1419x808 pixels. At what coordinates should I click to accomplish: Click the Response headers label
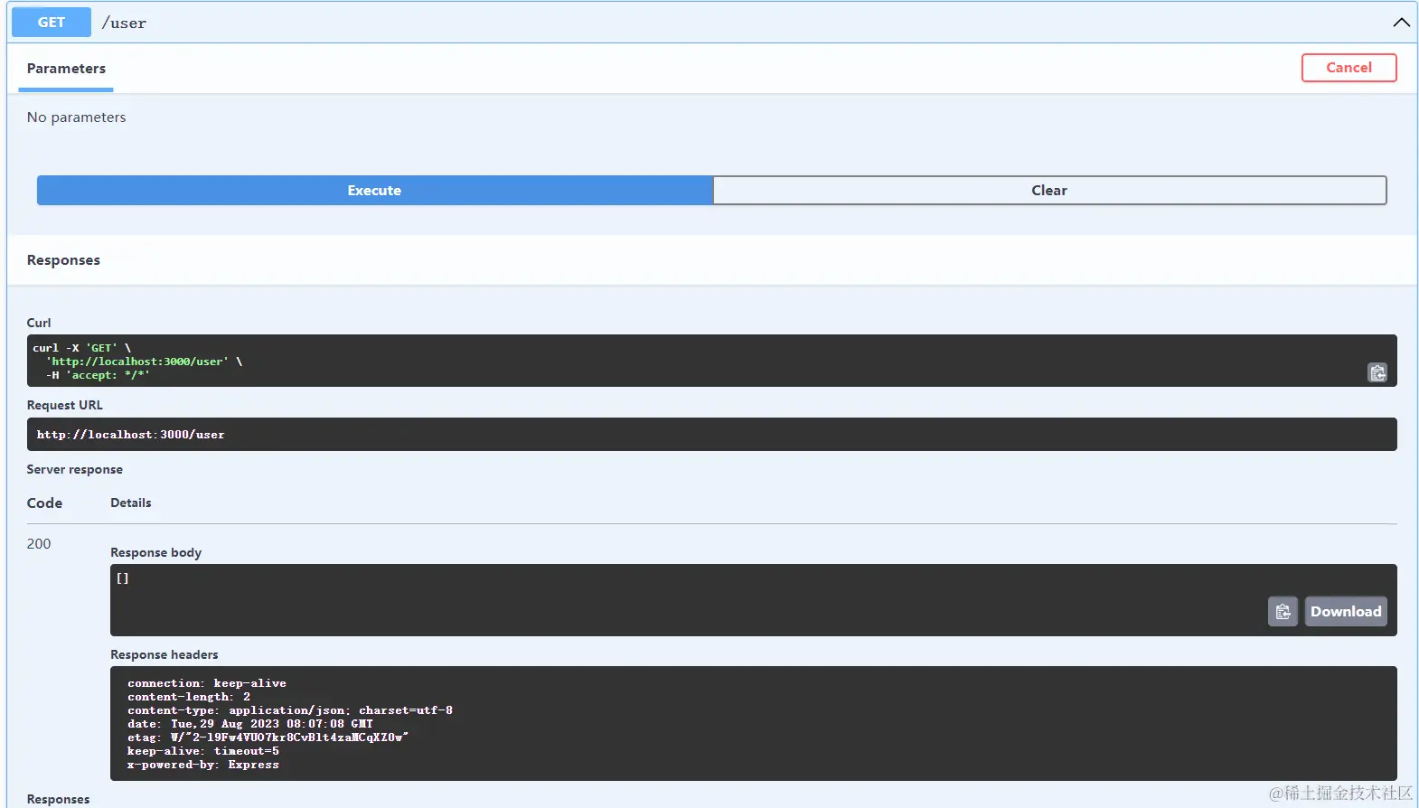pyautogui.click(x=164, y=655)
